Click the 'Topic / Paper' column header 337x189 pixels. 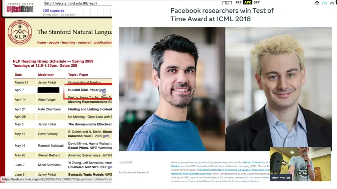pos(78,75)
